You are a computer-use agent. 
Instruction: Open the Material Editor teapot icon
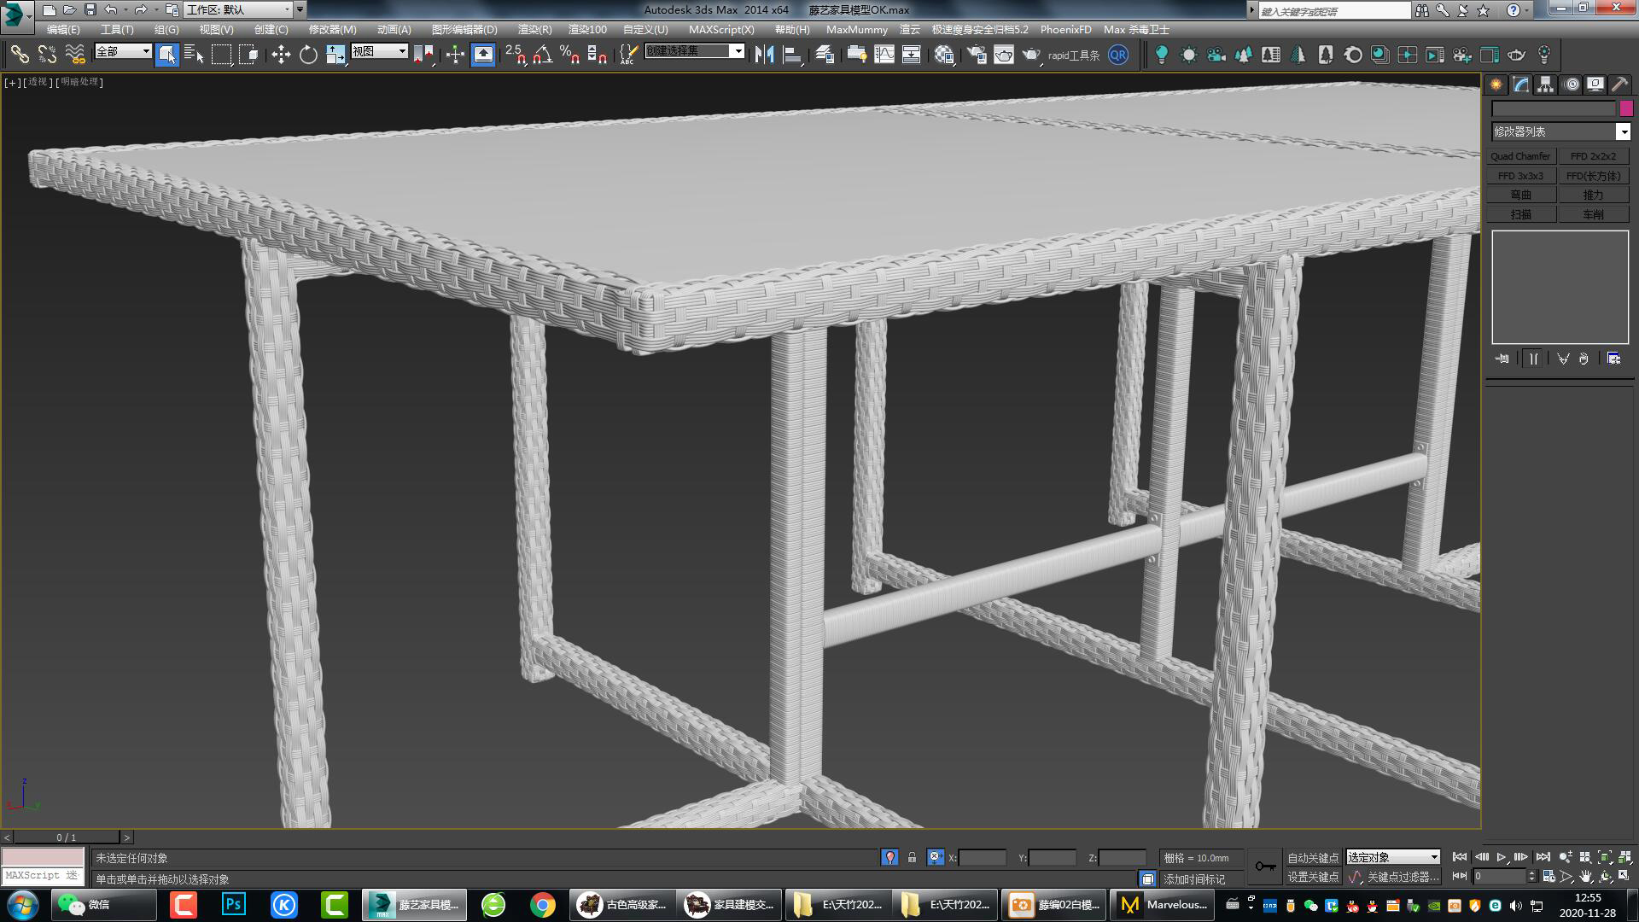944,54
